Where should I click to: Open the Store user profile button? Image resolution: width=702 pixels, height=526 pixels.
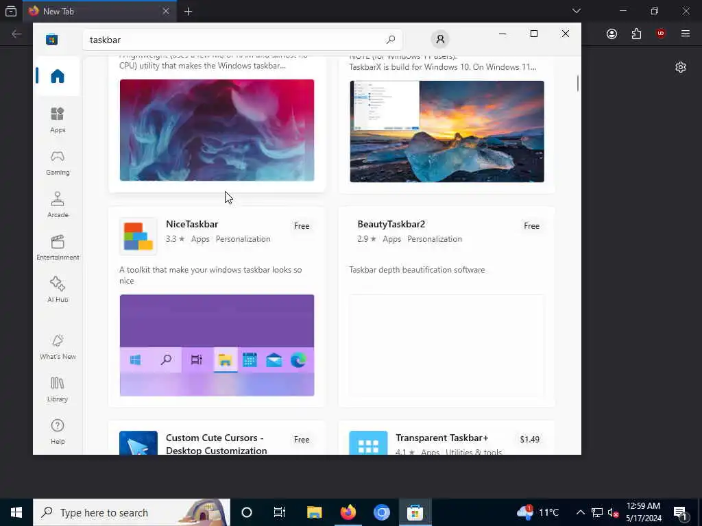point(440,39)
